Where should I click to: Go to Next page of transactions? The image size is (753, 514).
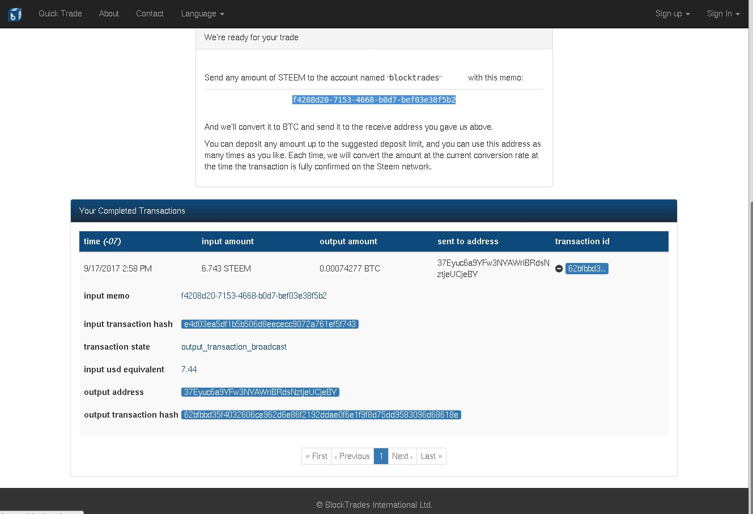pyautogui.click(x=402, y=456)
